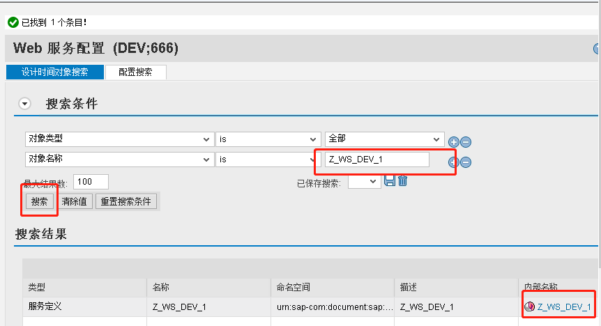Switch to the 设计时间对象搜索 tab
Viewport: 601px width, 326px height.
point(54,72)
